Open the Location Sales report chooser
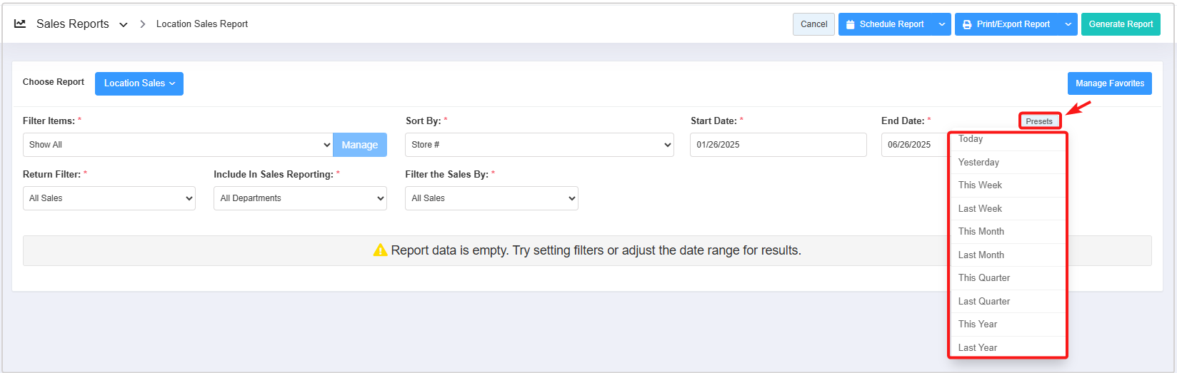Image resolution: width=1177 pixels, height=373 pixels. pos(139,83)
